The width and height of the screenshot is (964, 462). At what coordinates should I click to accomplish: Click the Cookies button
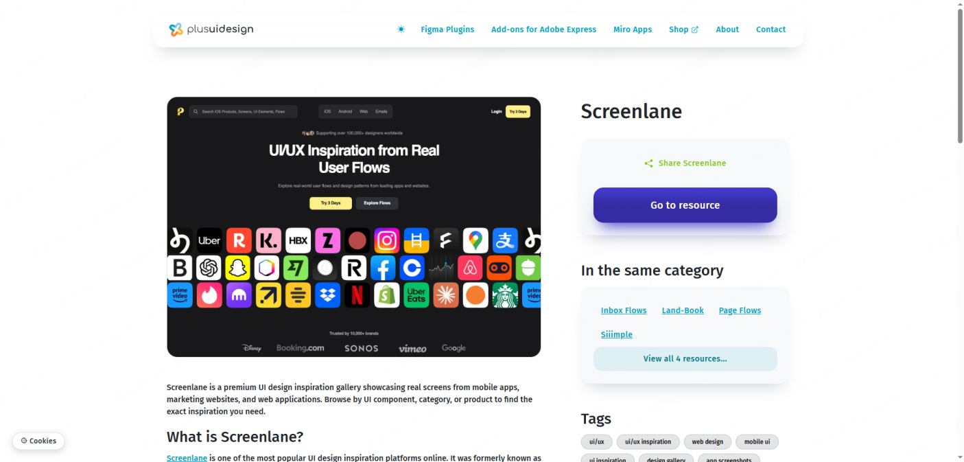pos(38,441)
